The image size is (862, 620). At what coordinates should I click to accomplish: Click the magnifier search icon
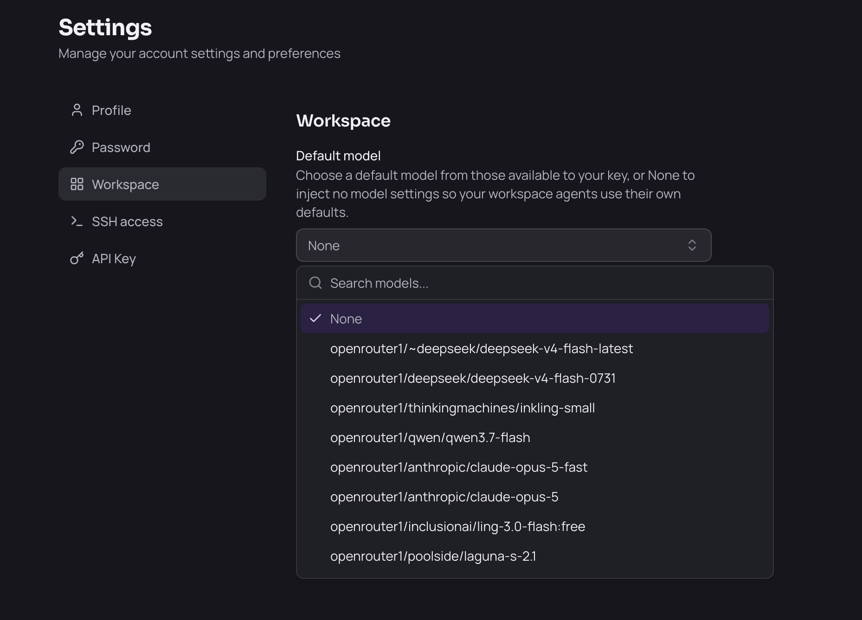[315, 283]
